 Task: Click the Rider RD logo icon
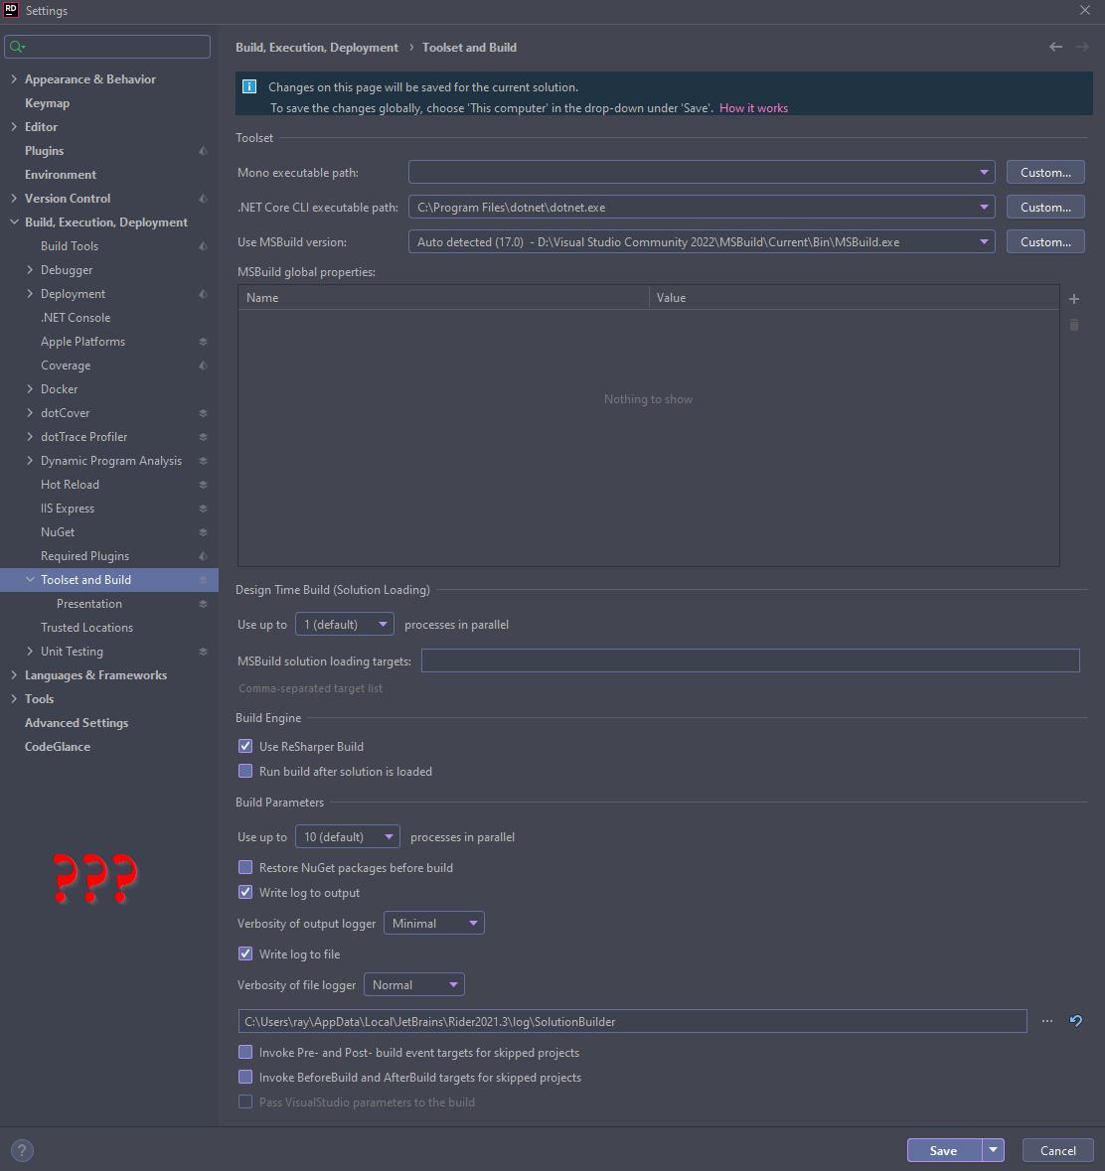coord(11,10)
